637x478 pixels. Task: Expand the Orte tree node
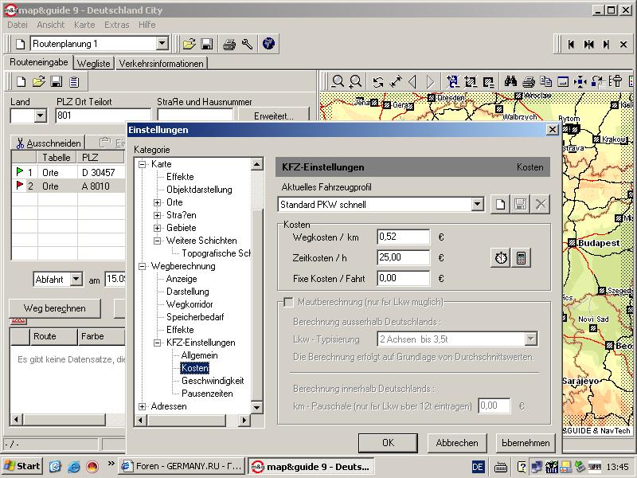click(157, 202)
